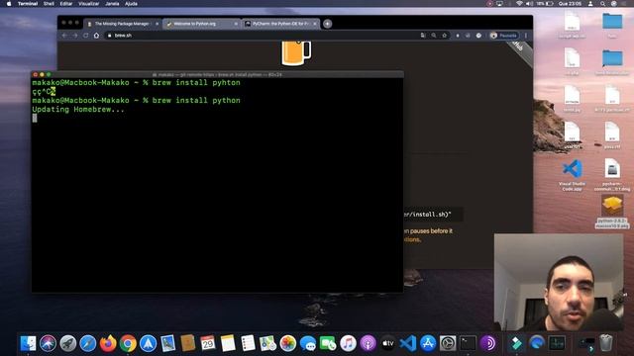
Task: Open the Shell menu
Action: click(x=49, y=4)
